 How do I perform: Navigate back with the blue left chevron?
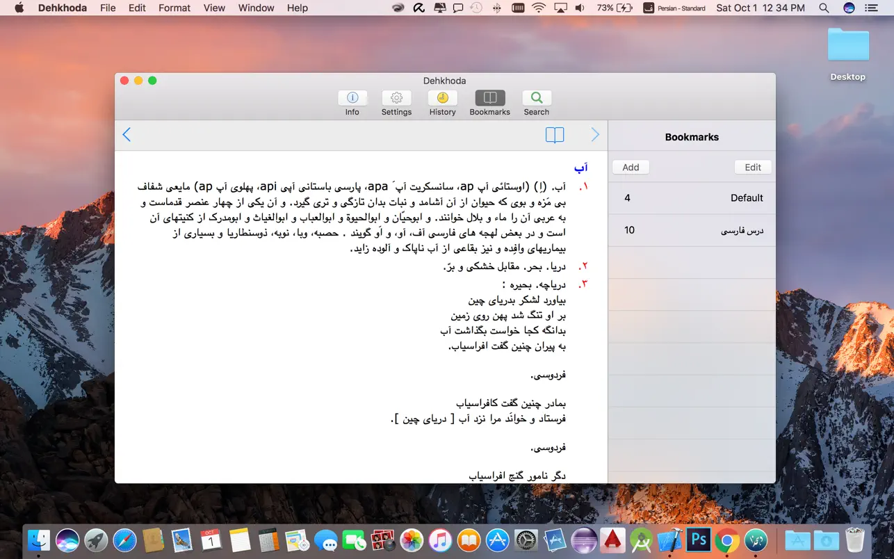127,134
